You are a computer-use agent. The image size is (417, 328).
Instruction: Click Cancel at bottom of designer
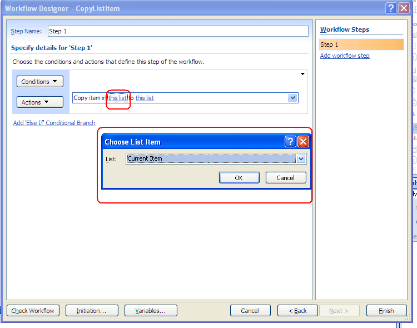(250, 311)
